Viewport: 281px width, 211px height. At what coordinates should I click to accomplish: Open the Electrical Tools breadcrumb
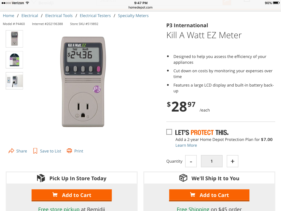[59, 16]
